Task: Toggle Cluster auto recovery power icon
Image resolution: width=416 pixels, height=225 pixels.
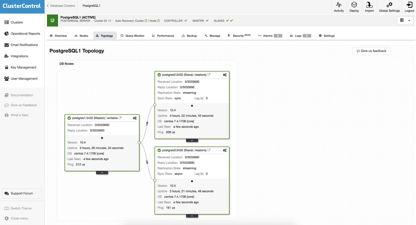Action: (x=146, y=21)
